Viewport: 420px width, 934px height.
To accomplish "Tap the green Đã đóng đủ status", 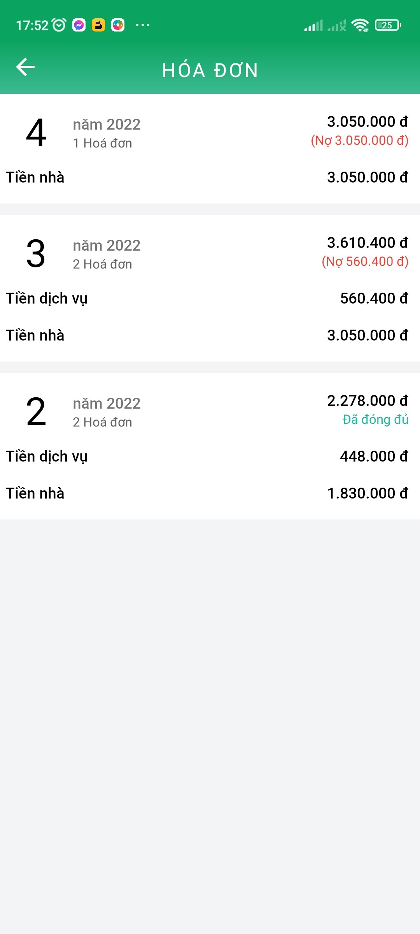I will (x=375, y=420).
